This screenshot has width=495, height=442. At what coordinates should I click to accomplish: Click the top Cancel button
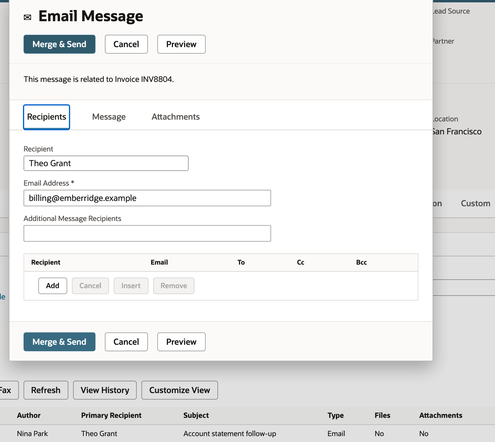coord(126,44)
